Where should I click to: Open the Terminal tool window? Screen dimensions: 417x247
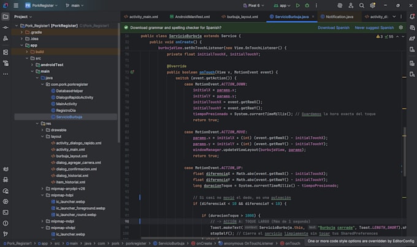(x=6, y=213)
